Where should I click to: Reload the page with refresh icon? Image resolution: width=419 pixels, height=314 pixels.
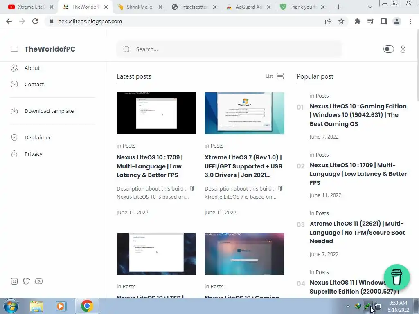click(x=35, y=21)
